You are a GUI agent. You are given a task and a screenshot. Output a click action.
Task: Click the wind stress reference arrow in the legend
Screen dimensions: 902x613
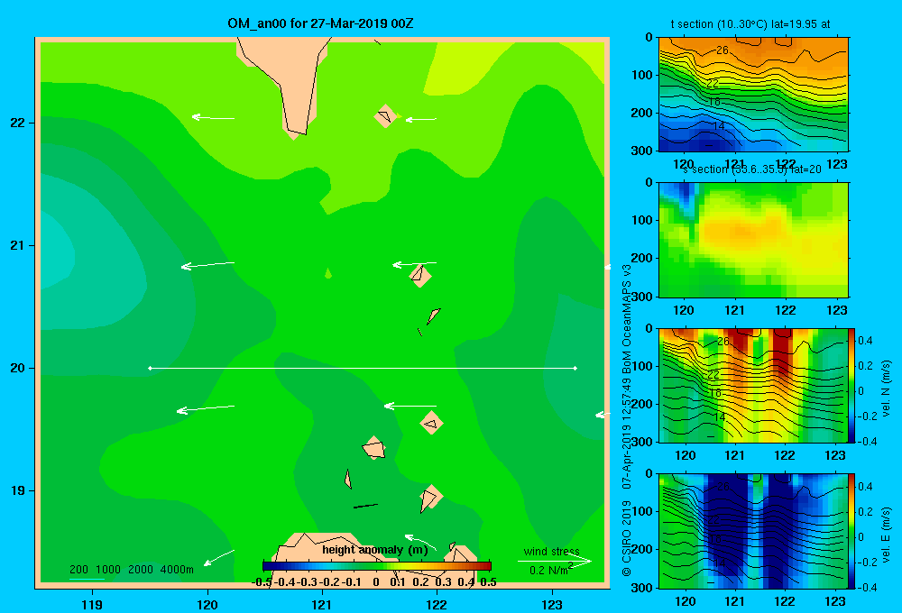pyautogui.click(x=555, y=562)
